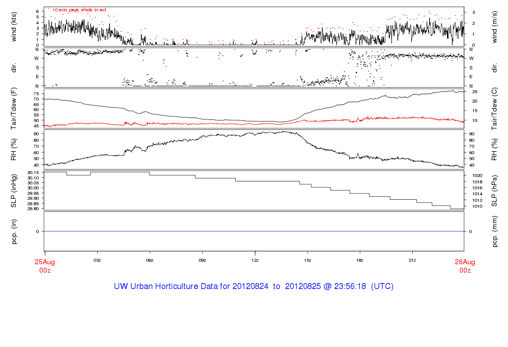Click the '25Aug 00z' start date label

(x=45, y=266)
